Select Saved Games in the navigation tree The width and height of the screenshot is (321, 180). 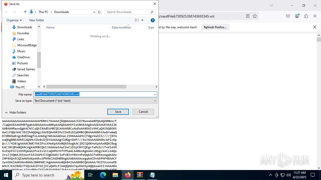pyautogui.click(x=26, y=69)
